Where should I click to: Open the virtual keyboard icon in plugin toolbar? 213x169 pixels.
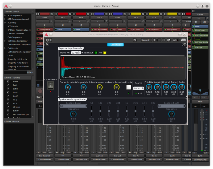[x=183, y=40]
